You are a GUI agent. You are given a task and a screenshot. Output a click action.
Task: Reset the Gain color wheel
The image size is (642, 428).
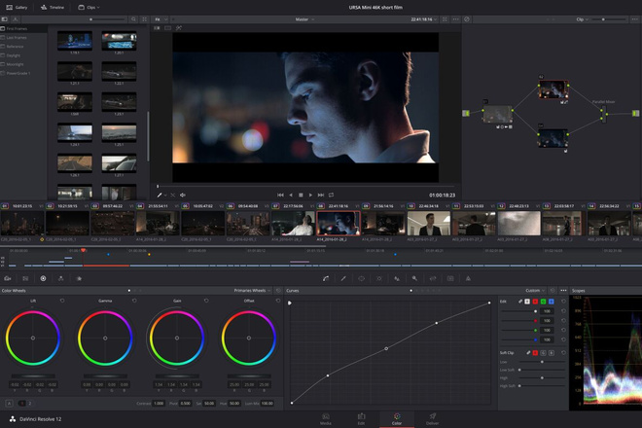point(206,301)
